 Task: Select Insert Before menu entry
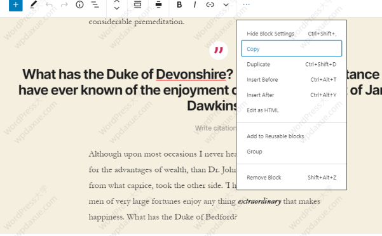[291, 80]
